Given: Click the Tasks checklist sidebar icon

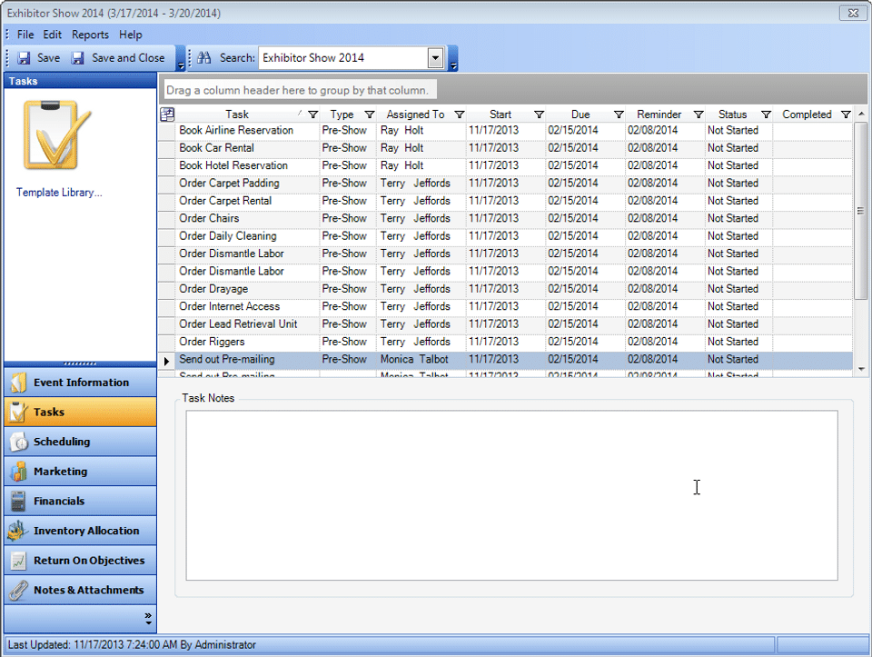Looking at the screenshot, I should tap(18, 412).
